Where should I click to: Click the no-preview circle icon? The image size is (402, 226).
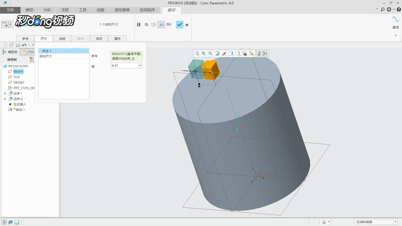click(146, 24)
